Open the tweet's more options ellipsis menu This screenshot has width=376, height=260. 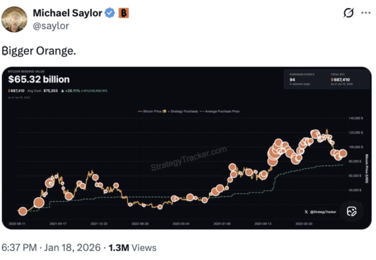tap(366, 12)
